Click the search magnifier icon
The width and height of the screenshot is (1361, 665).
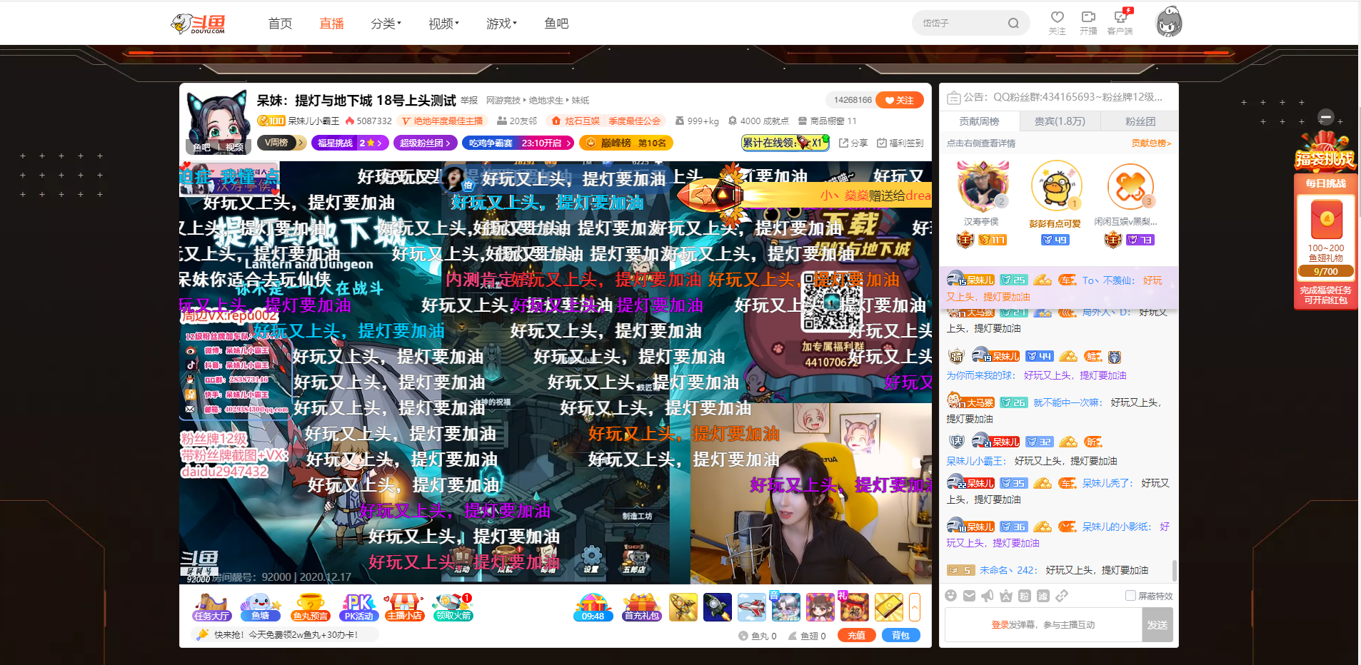(x=1013, y=24)
